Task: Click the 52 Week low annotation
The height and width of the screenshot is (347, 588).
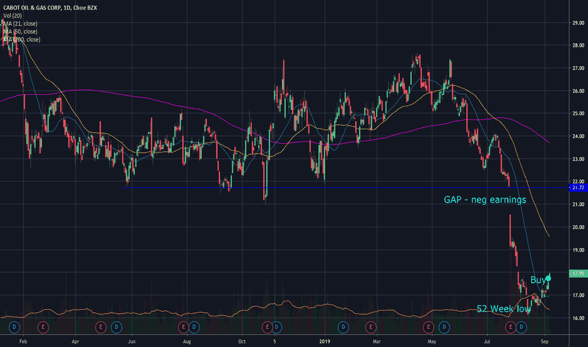Action: [503, 309]
